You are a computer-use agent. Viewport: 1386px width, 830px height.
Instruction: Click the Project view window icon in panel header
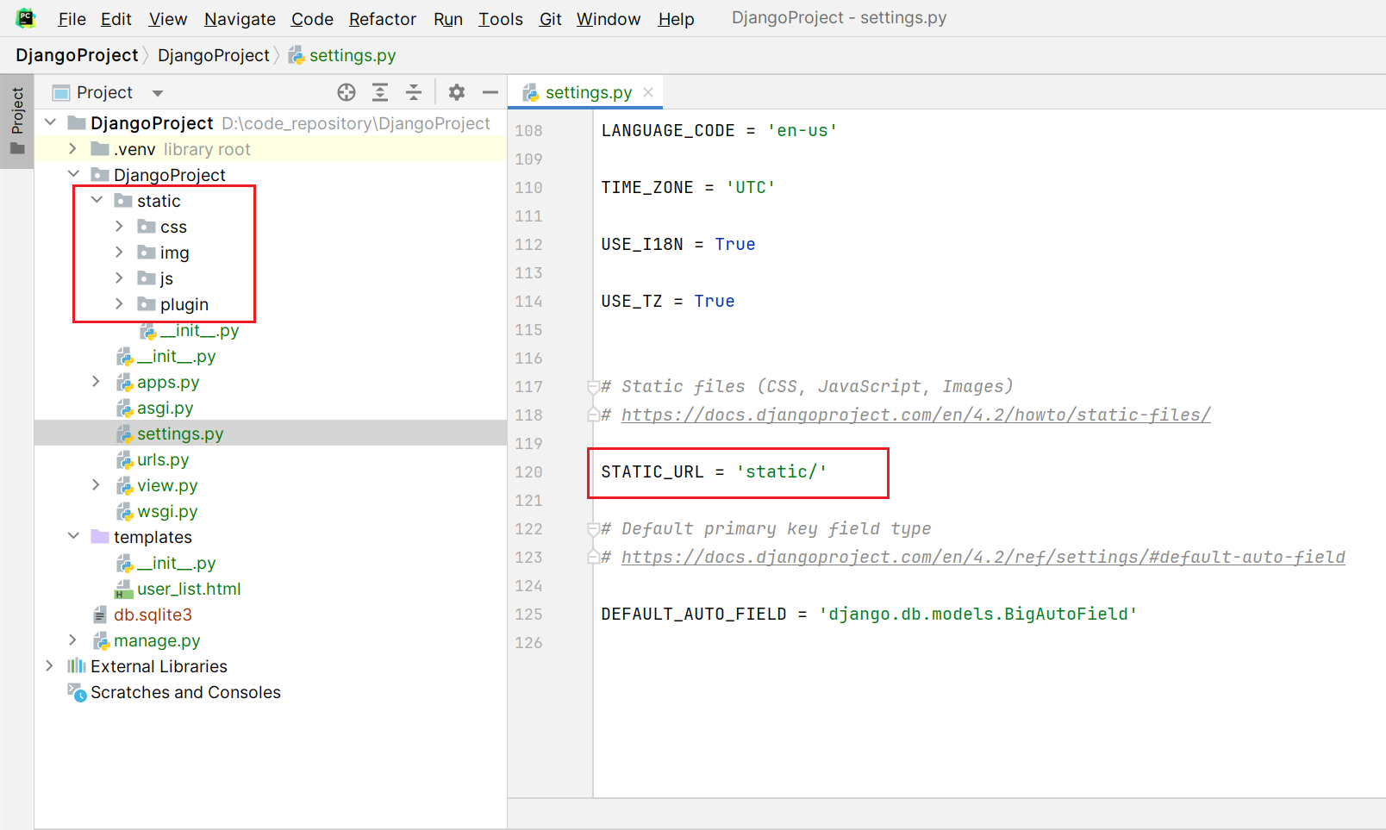pyautogui.click(x=61, y=92)
